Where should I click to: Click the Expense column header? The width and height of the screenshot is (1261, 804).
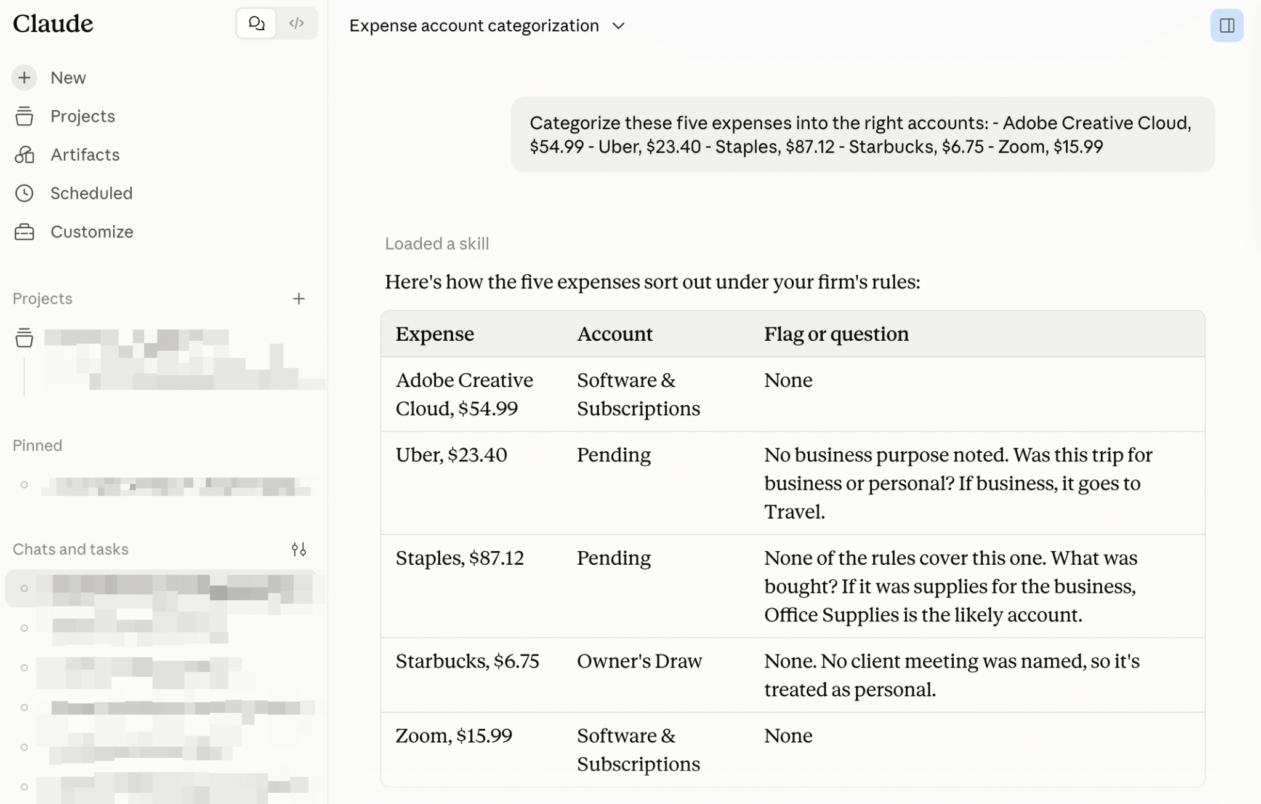tap(435, 333)
